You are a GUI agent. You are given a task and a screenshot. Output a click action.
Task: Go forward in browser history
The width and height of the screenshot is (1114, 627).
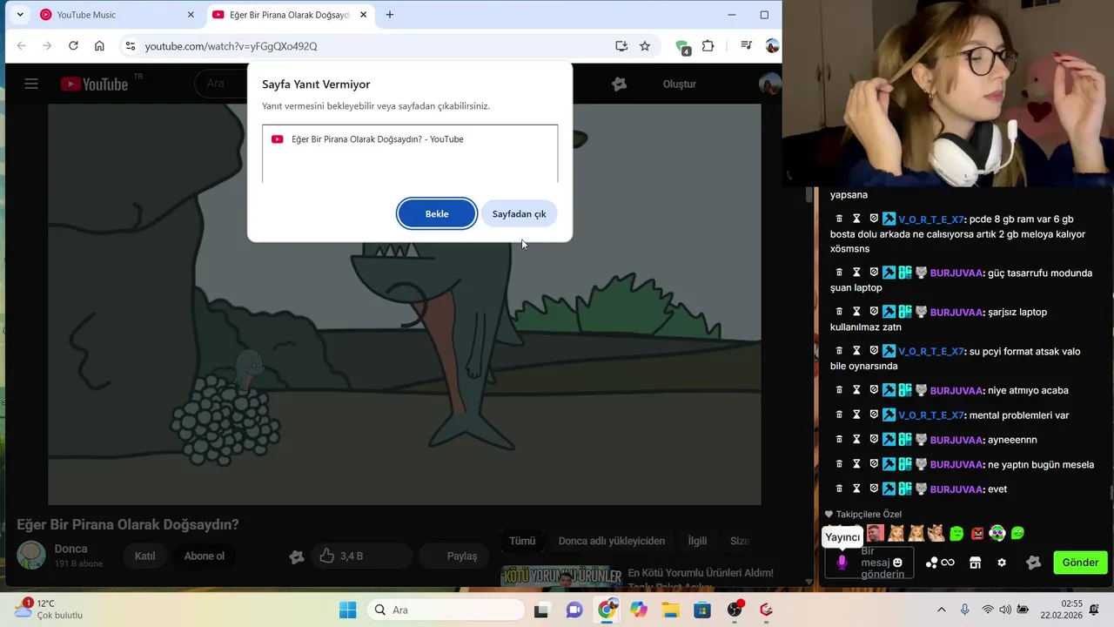(47, 46)
